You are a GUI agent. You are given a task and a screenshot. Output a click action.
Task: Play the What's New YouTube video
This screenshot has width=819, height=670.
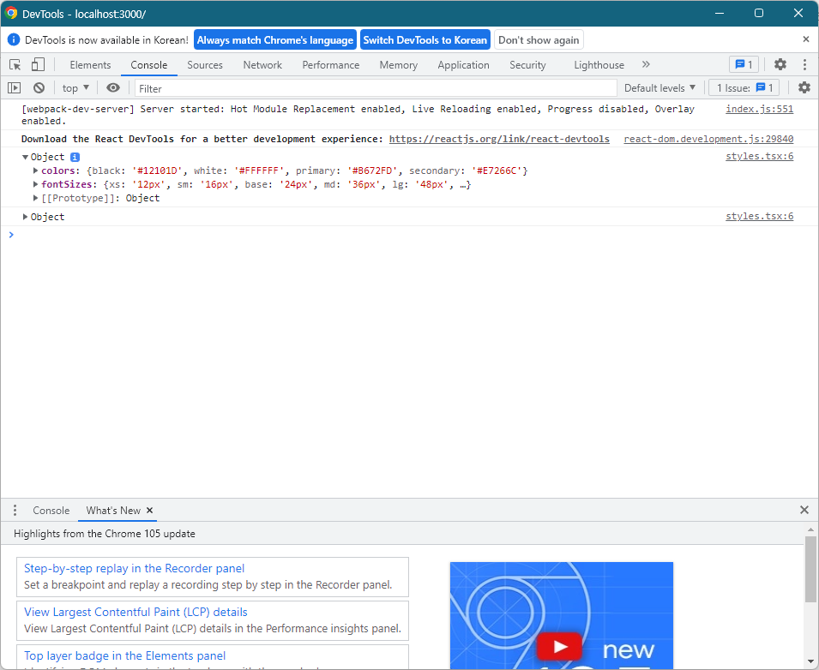(559, 647)
